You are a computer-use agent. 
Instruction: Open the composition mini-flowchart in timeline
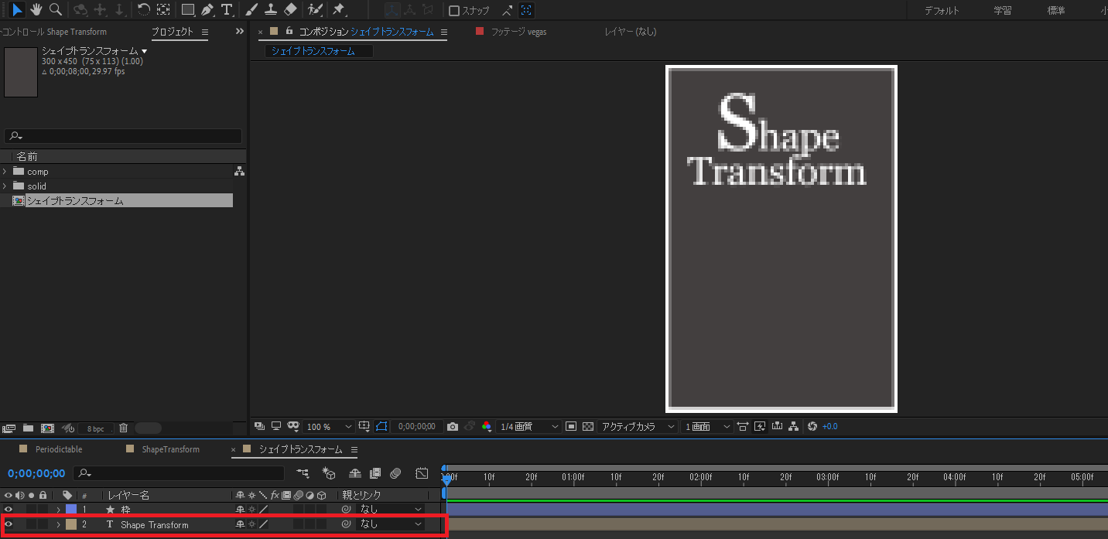pos(303,472)
